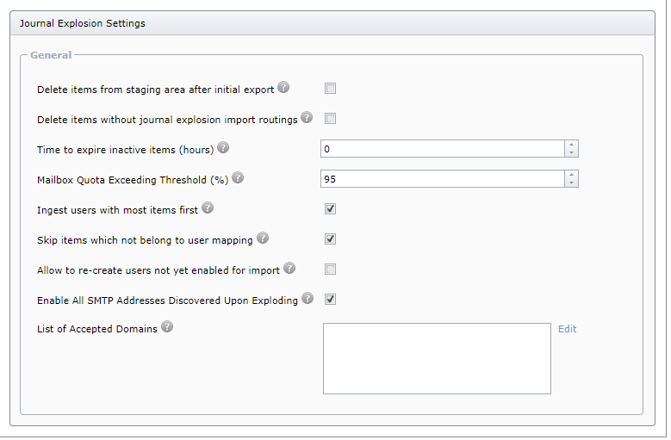Tick Delete items without journal explosion routings
Image resolution: width=671 pixels, height=440 pixels.
point(331,119)
